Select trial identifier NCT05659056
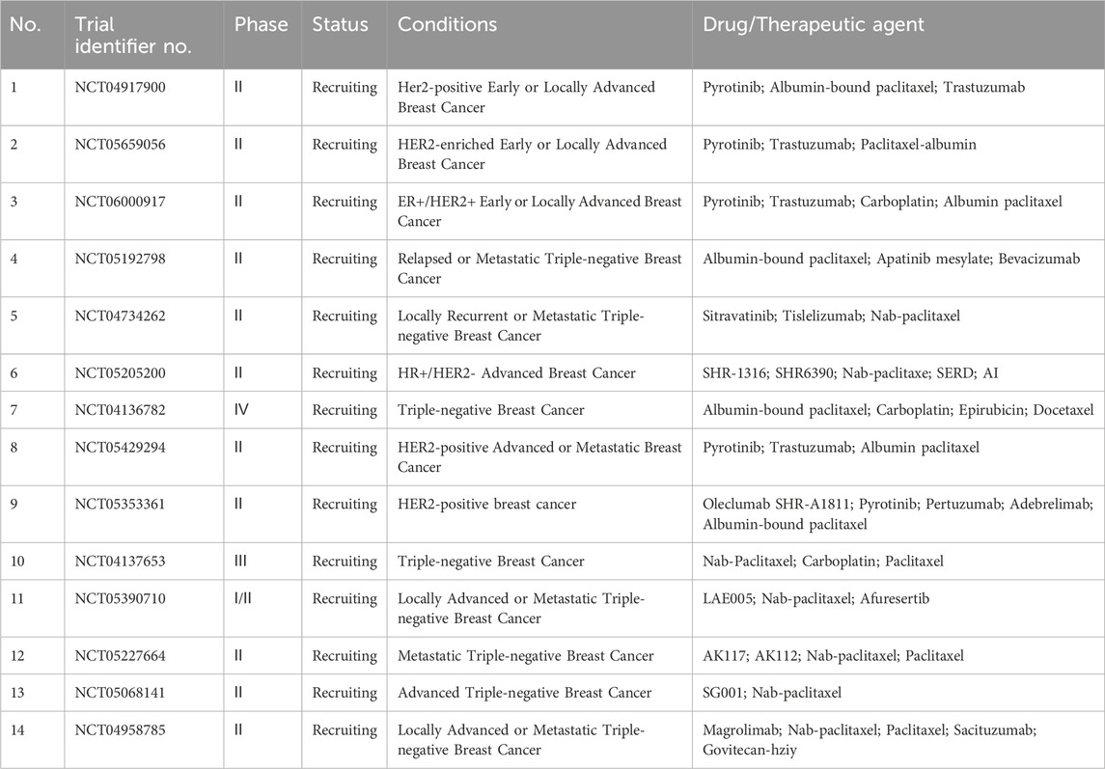 (121, 145)
